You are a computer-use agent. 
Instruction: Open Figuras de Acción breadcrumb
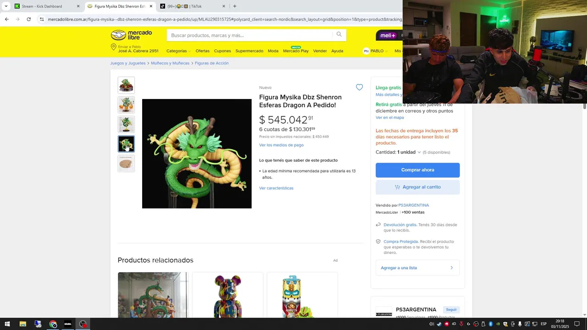click(x=211, y=63)
